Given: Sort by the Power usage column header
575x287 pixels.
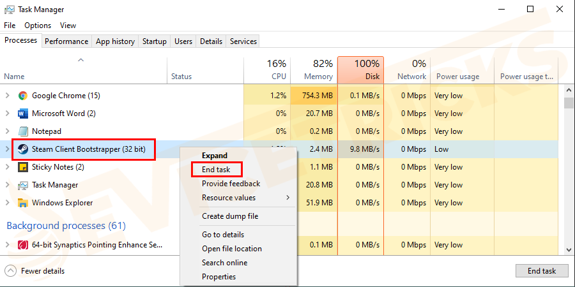Looking at the screenshot, I should (463, 70).
